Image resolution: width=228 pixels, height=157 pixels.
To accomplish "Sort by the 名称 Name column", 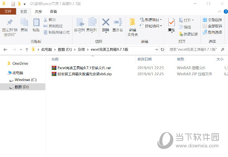I will tap(55, 59).
